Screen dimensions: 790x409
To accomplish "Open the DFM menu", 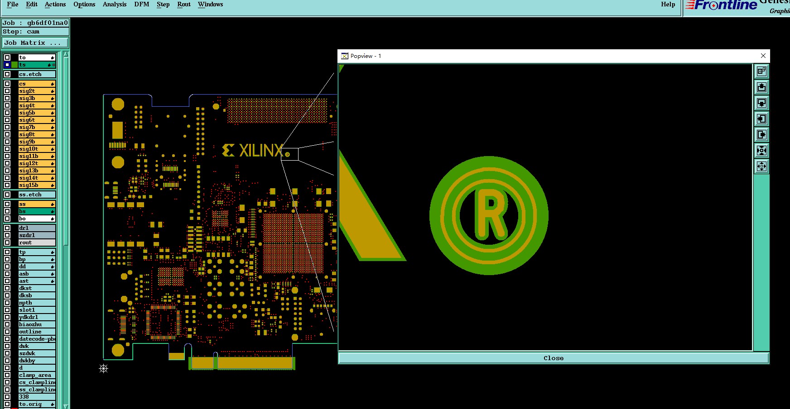I will pos(142,5).
